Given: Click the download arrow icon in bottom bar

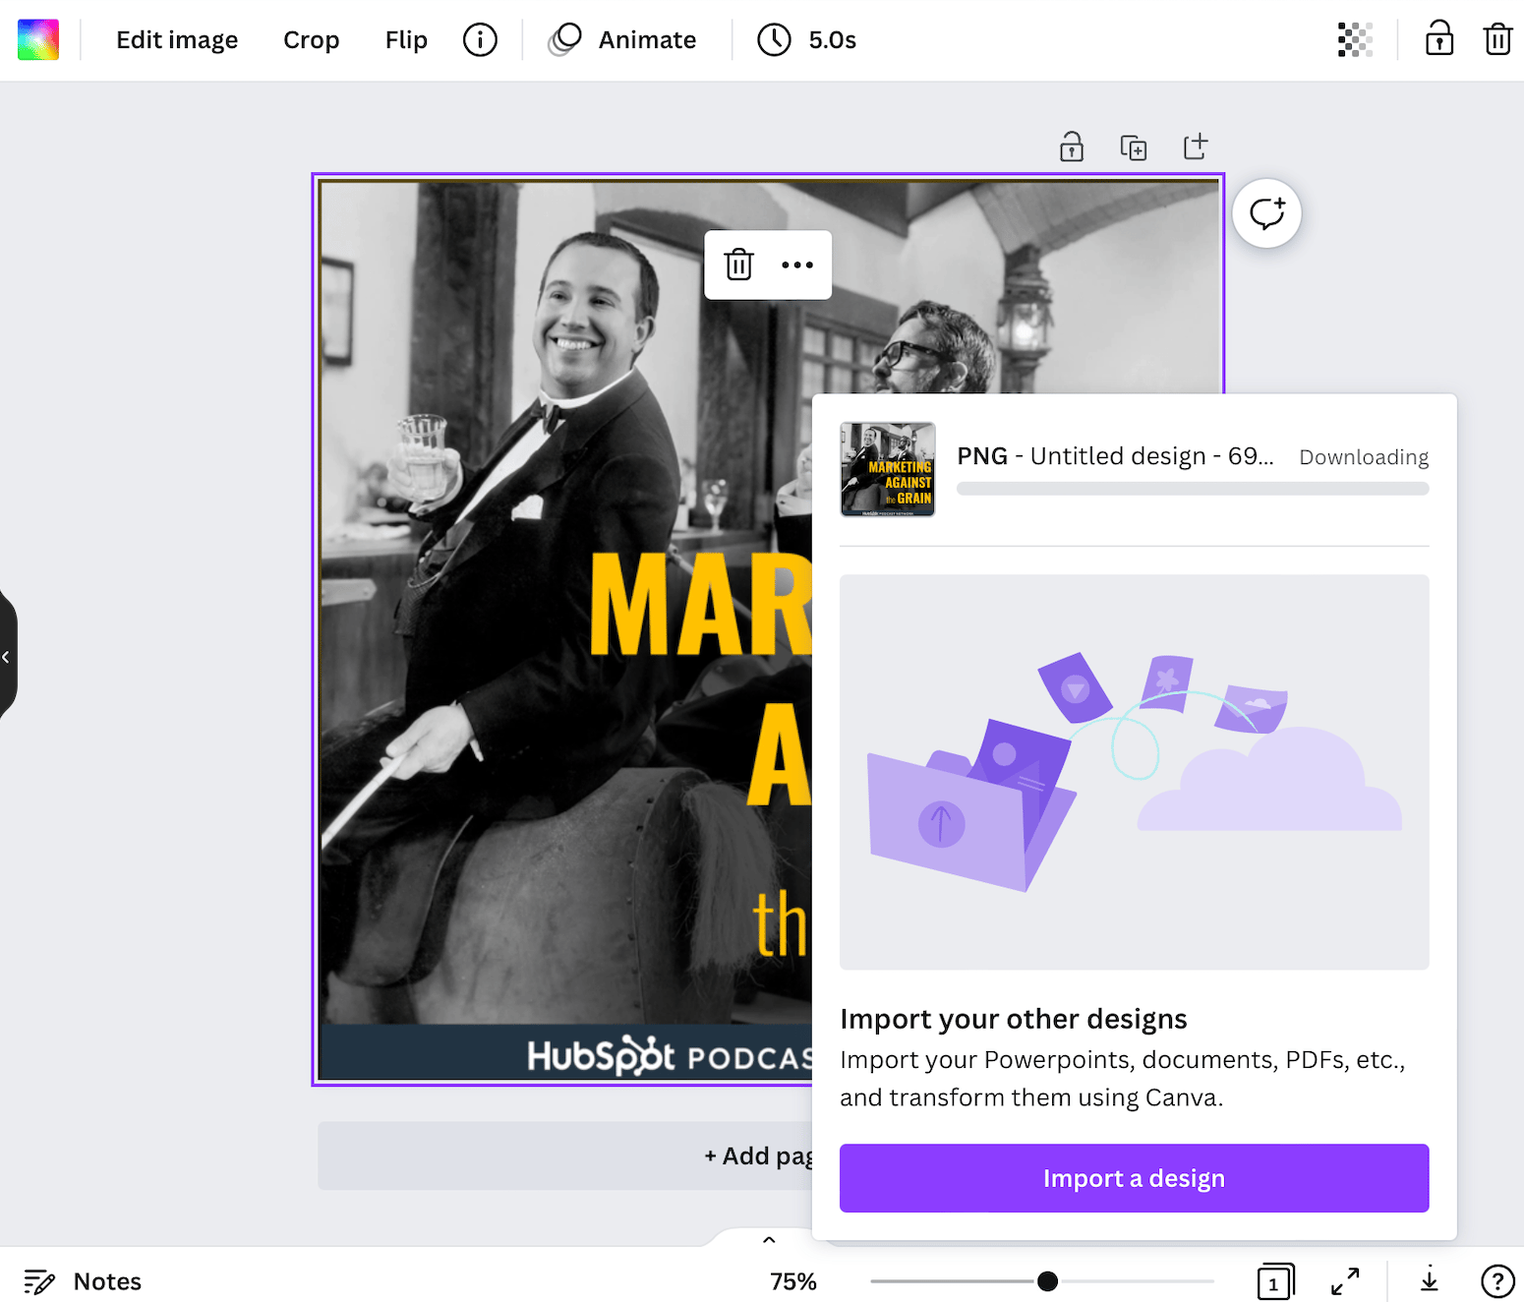Looking at the screenshot, I should [x=1430, y=1280].
